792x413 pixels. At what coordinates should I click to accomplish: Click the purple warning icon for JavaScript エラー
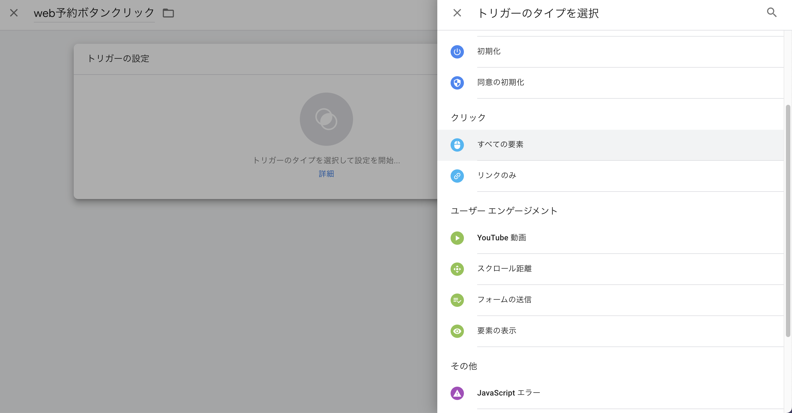(x=457, y=393)
